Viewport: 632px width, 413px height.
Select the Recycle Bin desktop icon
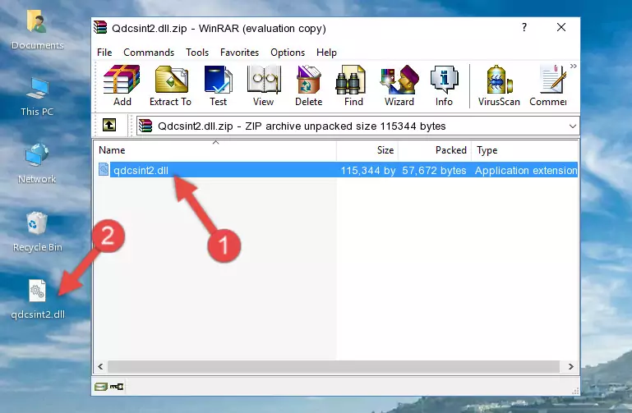click(x=37, y=232)
